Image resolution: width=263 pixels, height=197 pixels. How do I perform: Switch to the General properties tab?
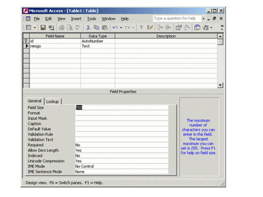(35, 101)
